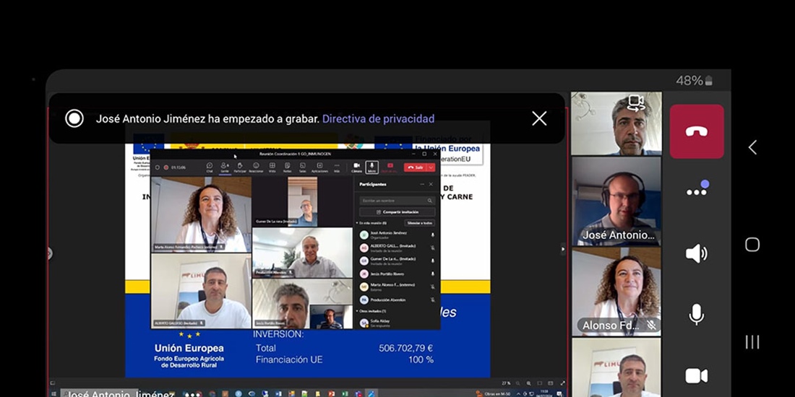
Task: Open Salas in shared Teams toolbar
Action: [x=303, y=167]
